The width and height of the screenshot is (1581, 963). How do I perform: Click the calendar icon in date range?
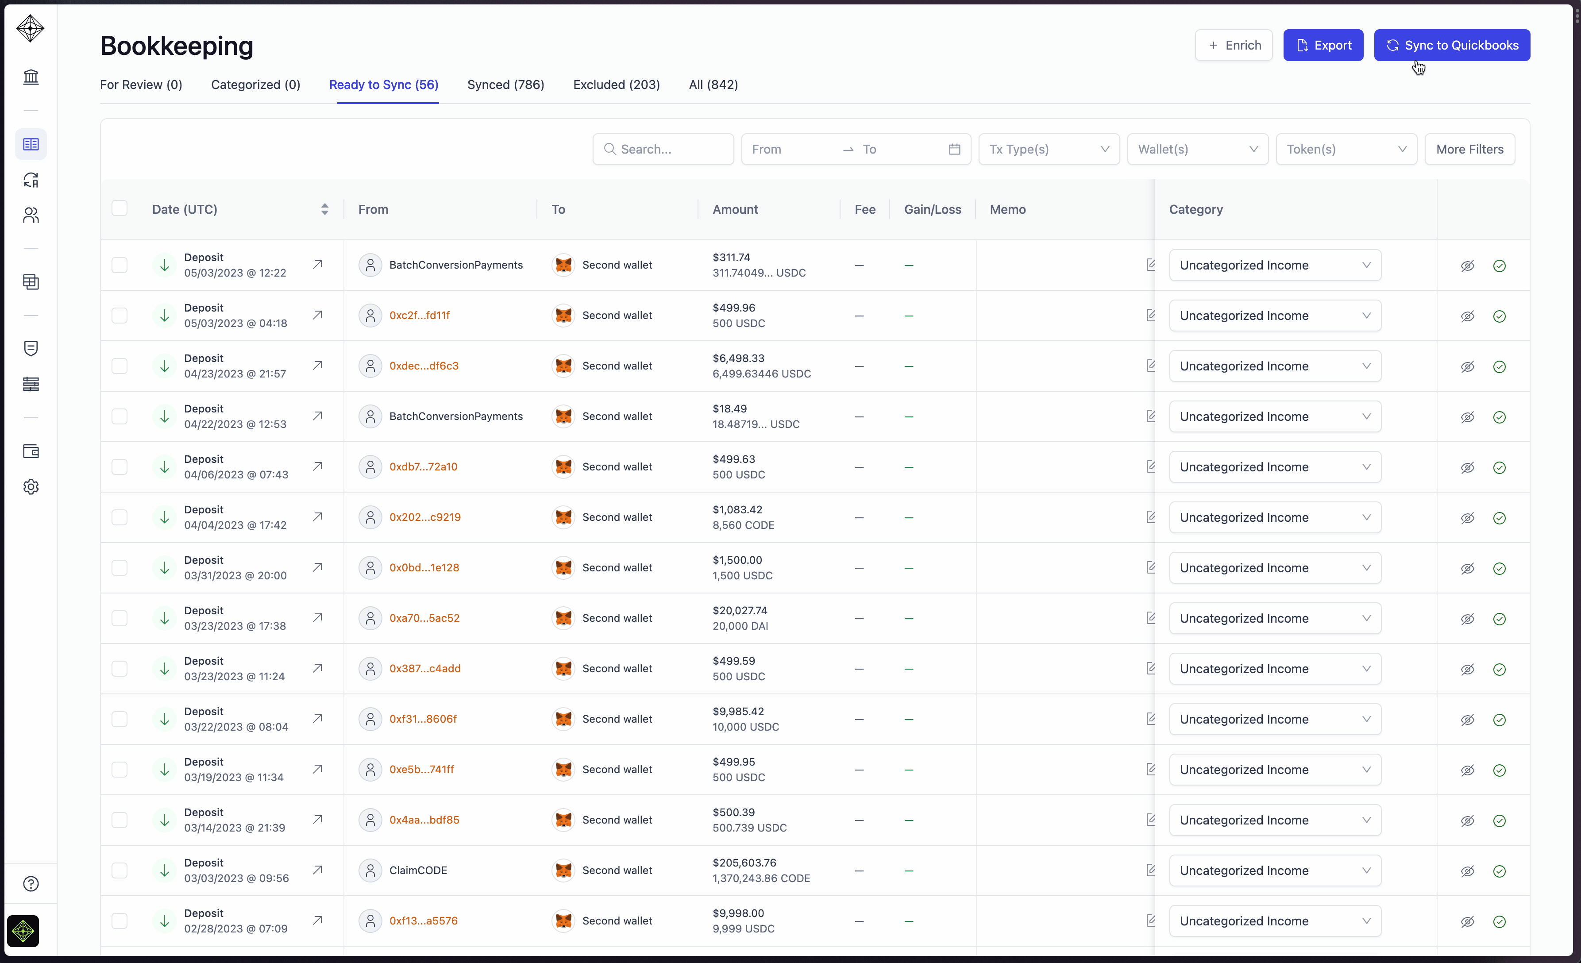click(954, 150)
